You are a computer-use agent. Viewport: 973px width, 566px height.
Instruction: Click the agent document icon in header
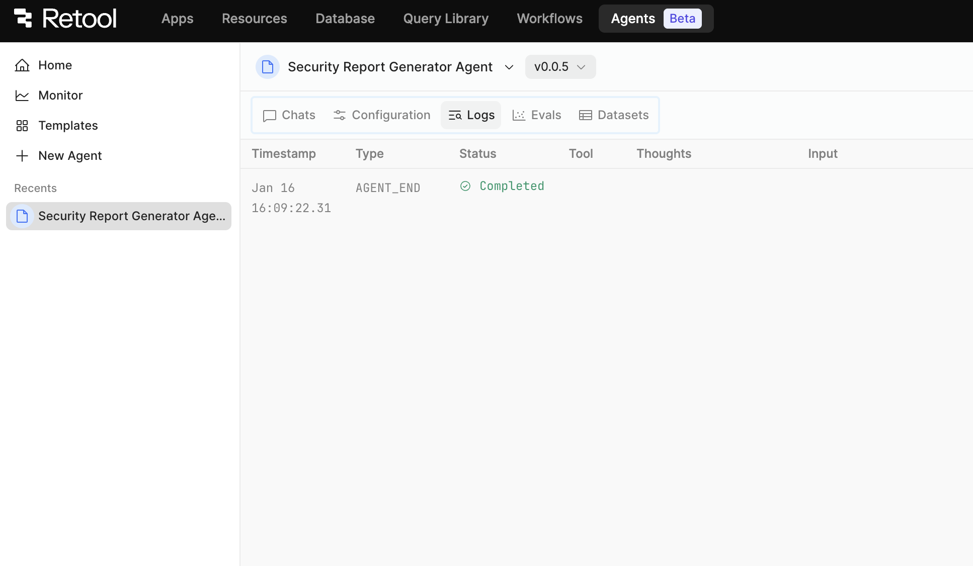pos(268,67)
